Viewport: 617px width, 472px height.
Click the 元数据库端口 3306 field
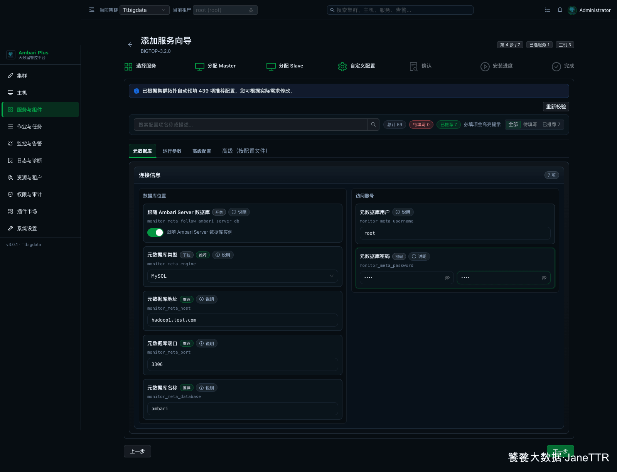click(x=243, y=364)
